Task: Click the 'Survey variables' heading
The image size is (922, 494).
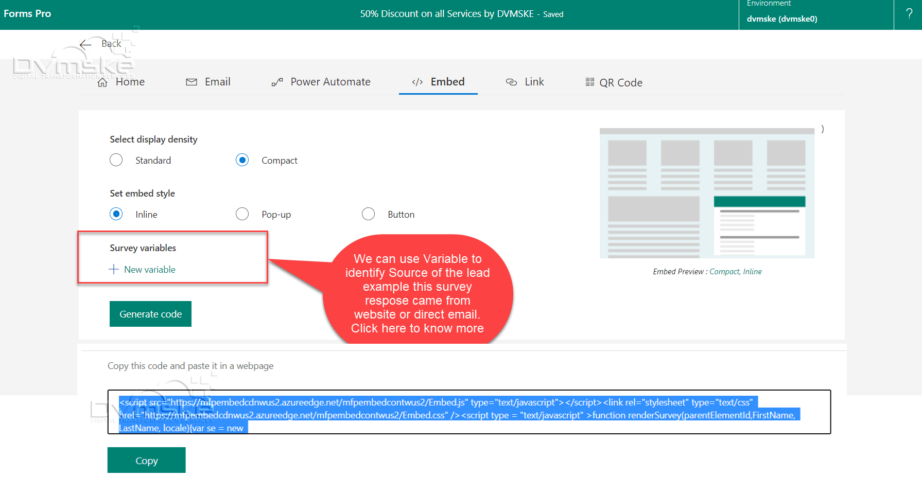Action: [143, 248]
